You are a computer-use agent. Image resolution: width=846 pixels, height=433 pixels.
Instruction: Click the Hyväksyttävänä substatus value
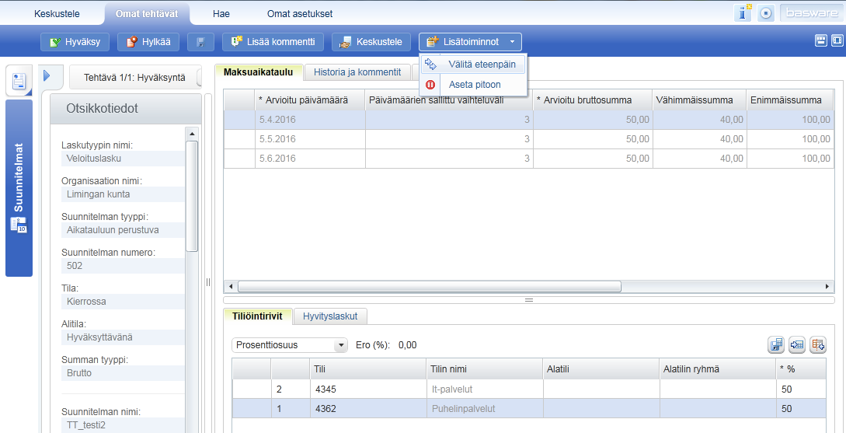pyautogui.click(x=123, y=337)
